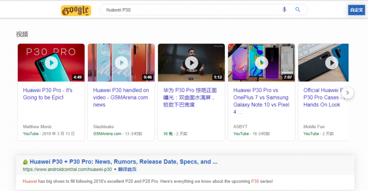
Task: Click the 0:46 duration badge
Action: click(148, 77)
